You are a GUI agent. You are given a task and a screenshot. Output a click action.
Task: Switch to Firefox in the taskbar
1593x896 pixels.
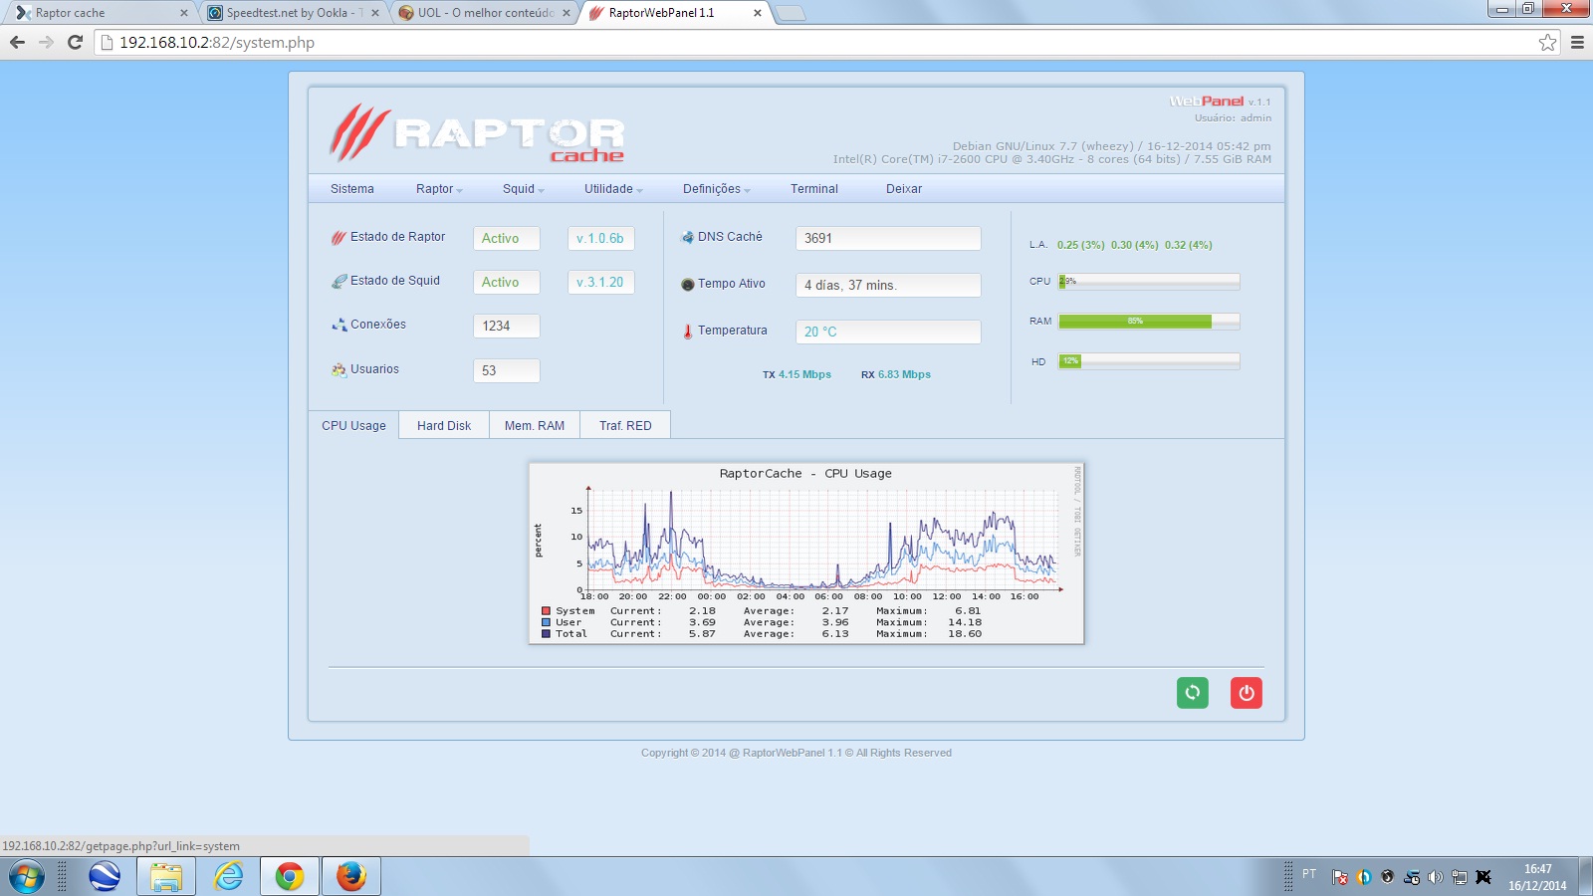tap(351, 877)
